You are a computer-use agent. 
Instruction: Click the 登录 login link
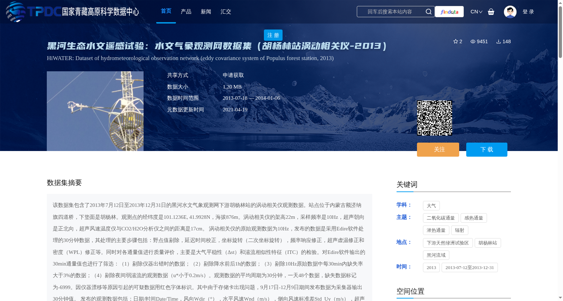pyautogui.click(x=528, y=12)
